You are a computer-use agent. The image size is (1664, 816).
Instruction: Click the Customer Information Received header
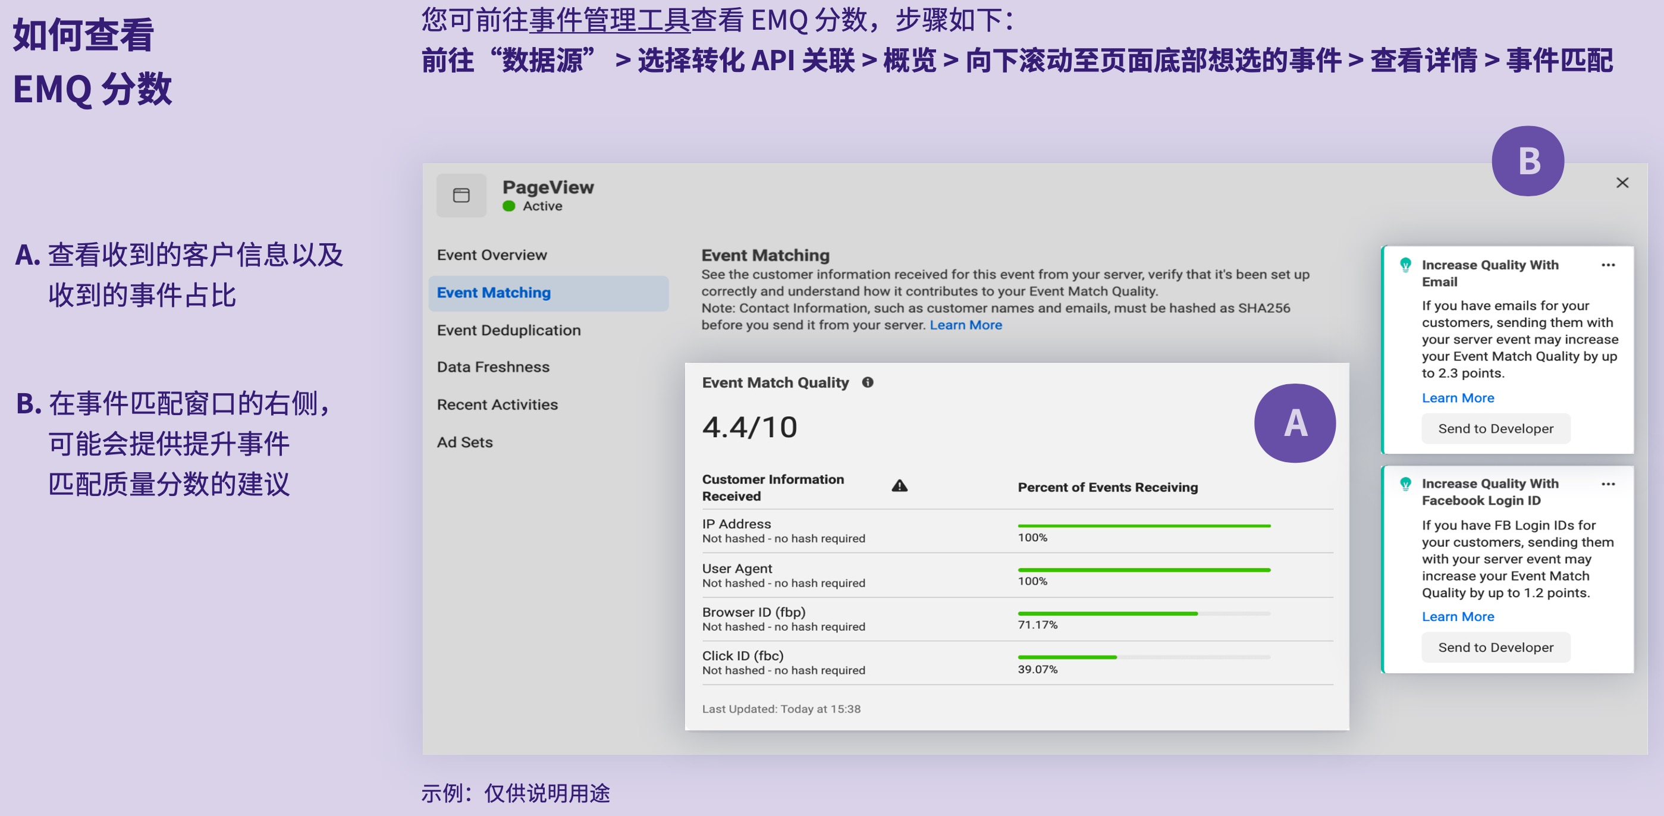tap(773, 487)
